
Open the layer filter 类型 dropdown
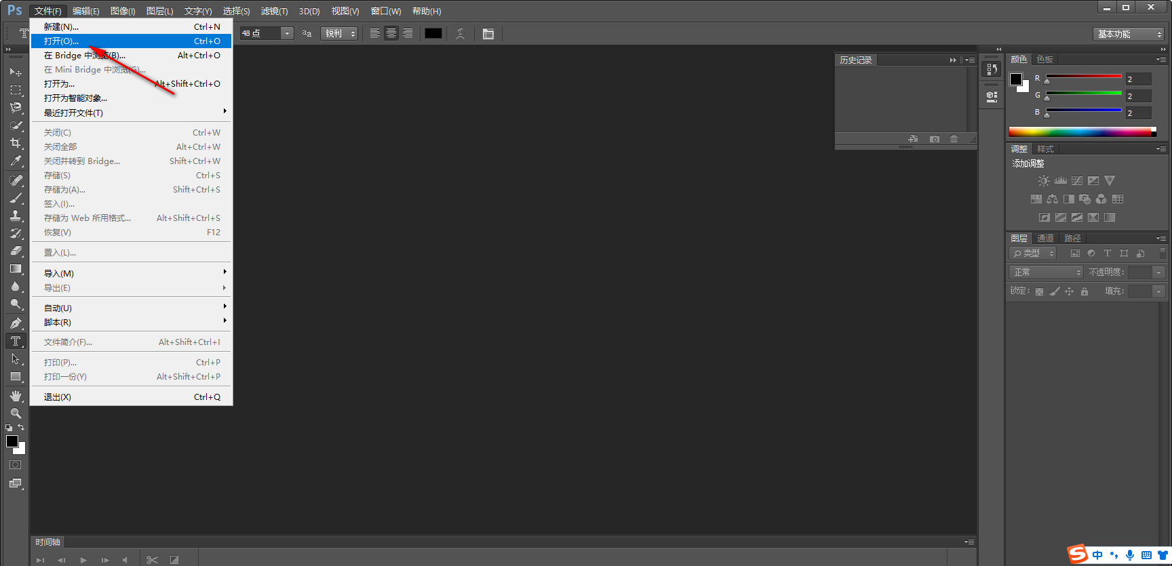point(1032,254)
